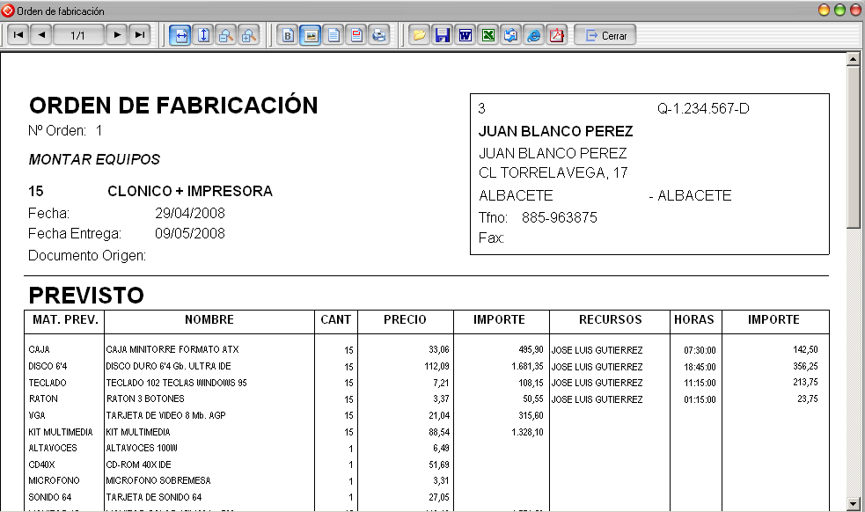The image size is (865, 512).
Task: Jump to the last page
Action: click(140, 36)
